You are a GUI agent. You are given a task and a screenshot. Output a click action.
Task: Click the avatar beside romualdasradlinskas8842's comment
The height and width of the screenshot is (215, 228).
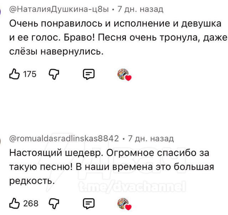1,140
